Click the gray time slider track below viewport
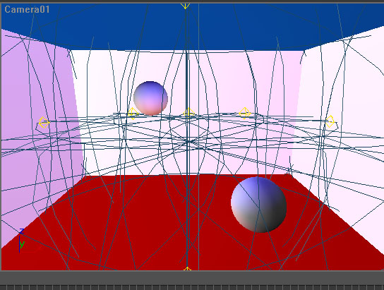 tap(192, 277)
